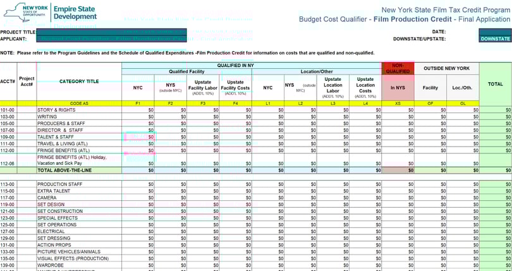Select the APPLICANT entry field
Image resolution: width=512 pixels, height=271 pixels.
coord(112,39)
